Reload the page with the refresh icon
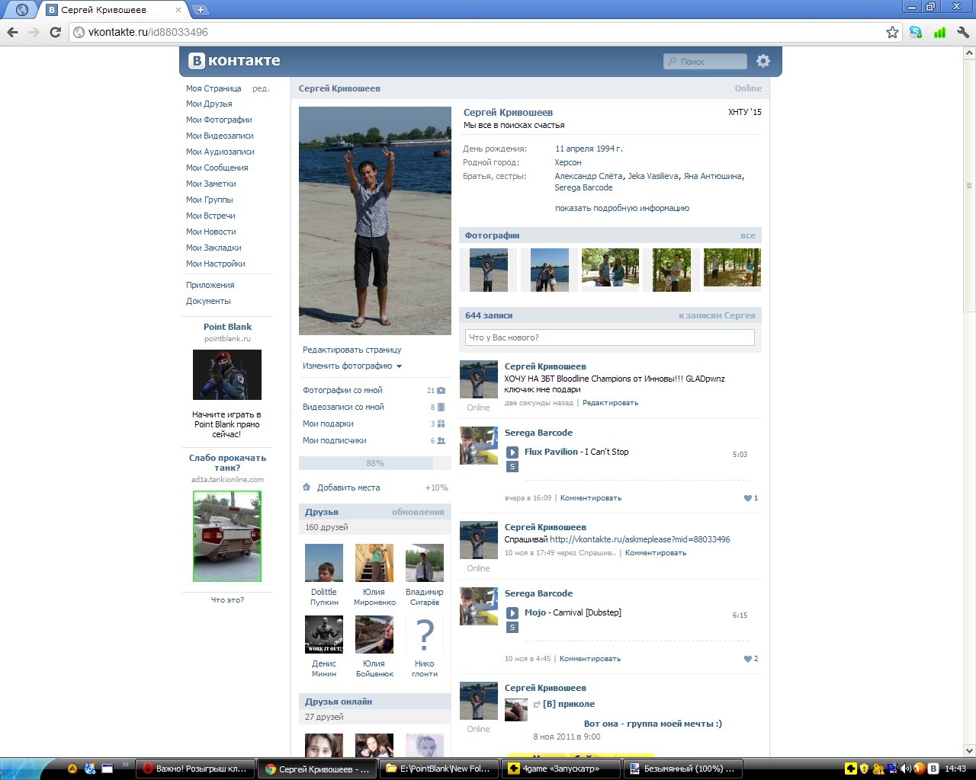 55,32
